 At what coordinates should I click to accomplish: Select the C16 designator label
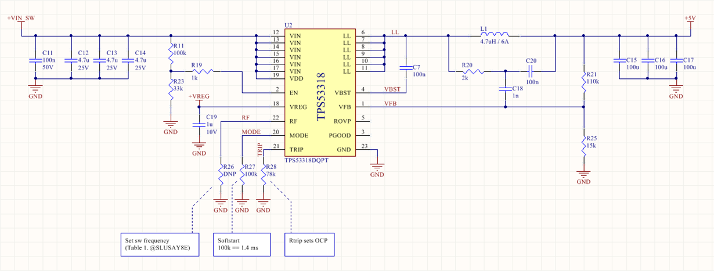coord(660,60)
